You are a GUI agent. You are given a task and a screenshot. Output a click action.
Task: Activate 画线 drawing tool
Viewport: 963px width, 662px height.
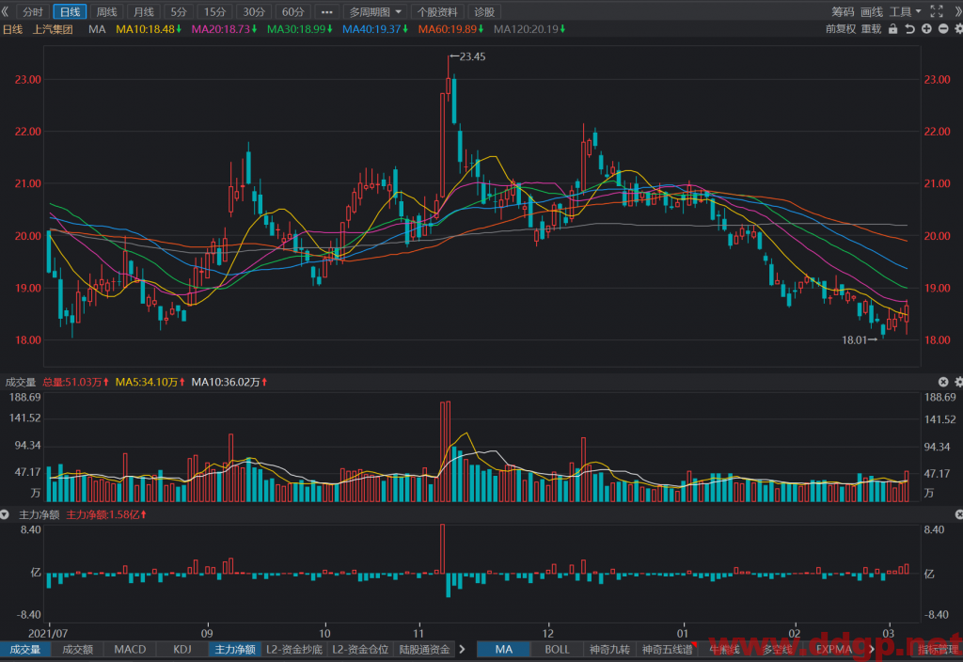pyautogui.click(x=872, y=11)
